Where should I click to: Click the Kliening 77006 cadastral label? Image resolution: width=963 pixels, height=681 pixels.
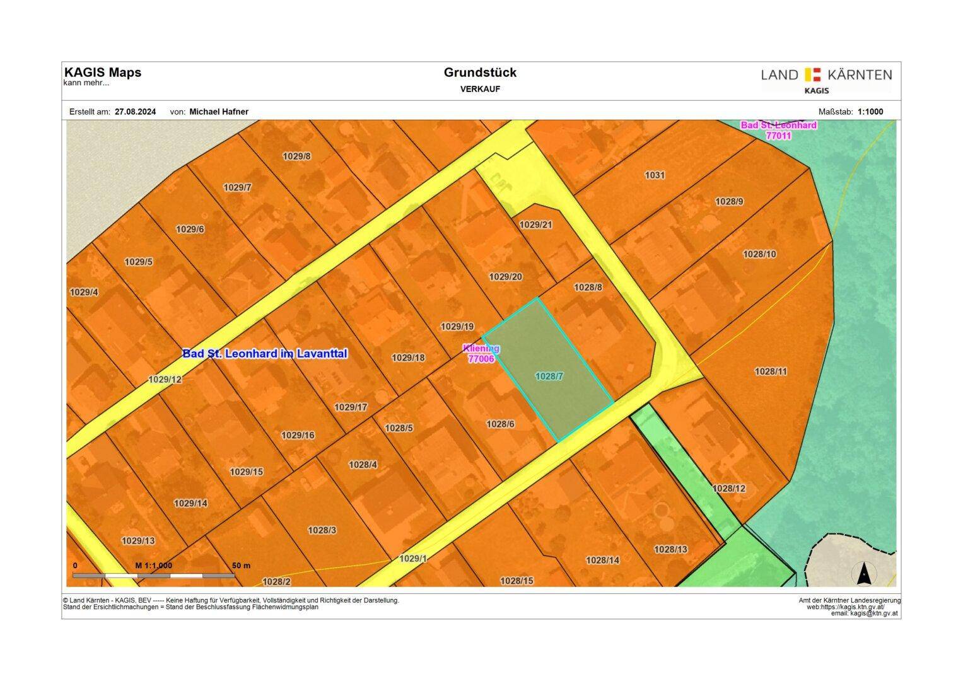pos(481,354)
